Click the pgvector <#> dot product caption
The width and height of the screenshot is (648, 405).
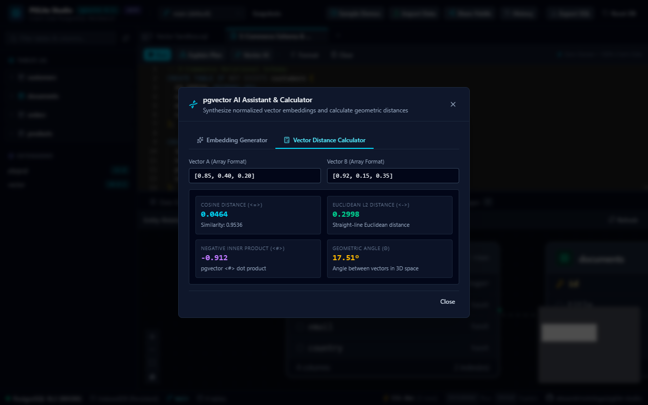click(233, 268)
